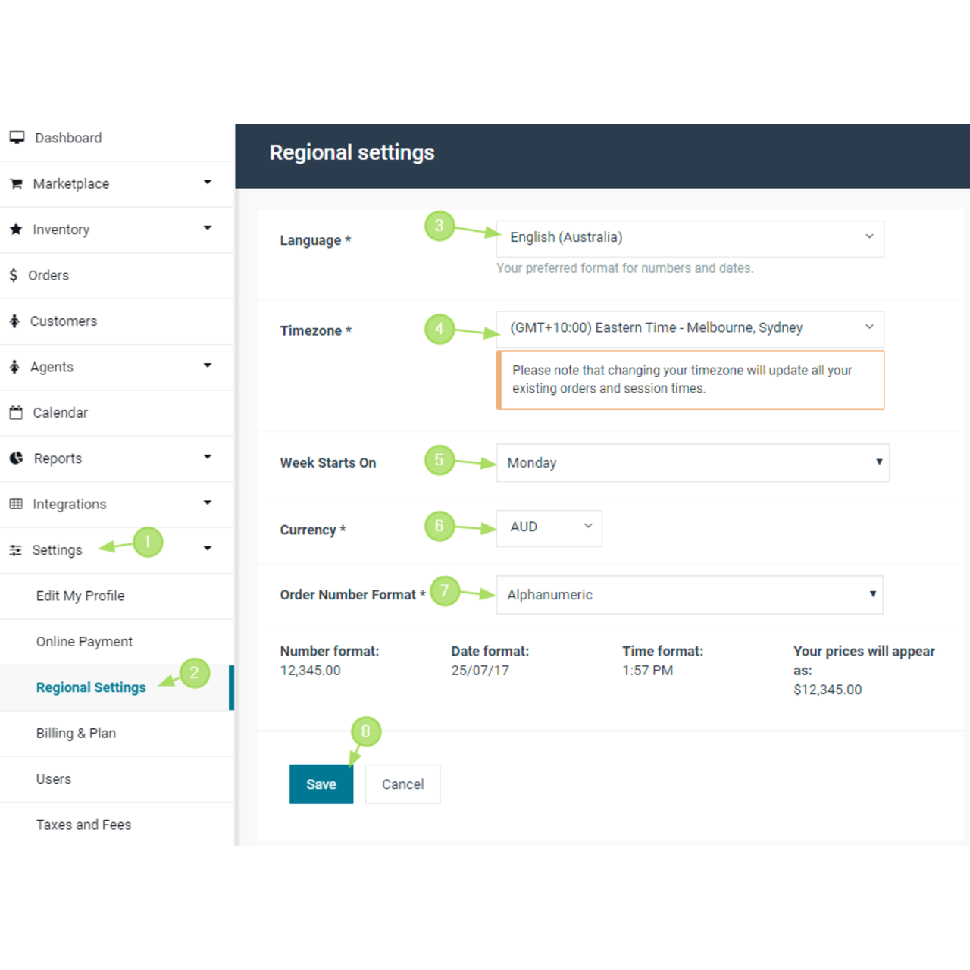Open the Language dropdown showing English (Australia)
The height and width of the screenshot is (970, 970).
pyautogui.click(x=690, y=238)
